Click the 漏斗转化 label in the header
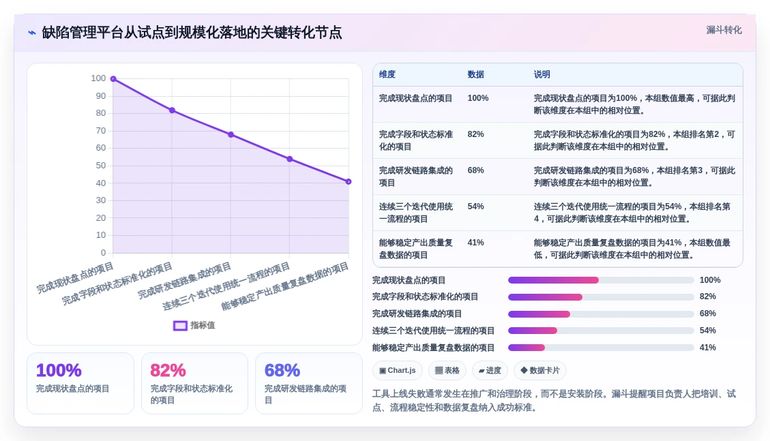Screen dimensions: 770x441 [x=724, y=30]
